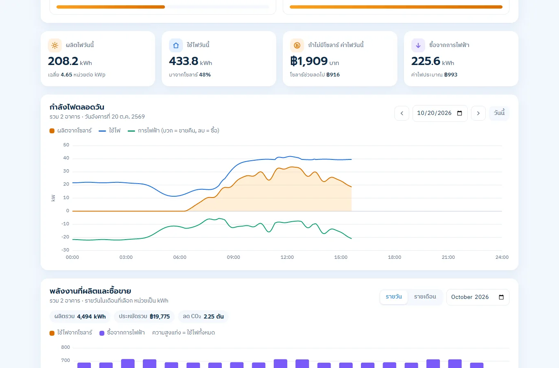Viewport: 559px width, 368px height.
Task: Open calendar icon in October 2026 field
Action: click(x=501, y=297)
